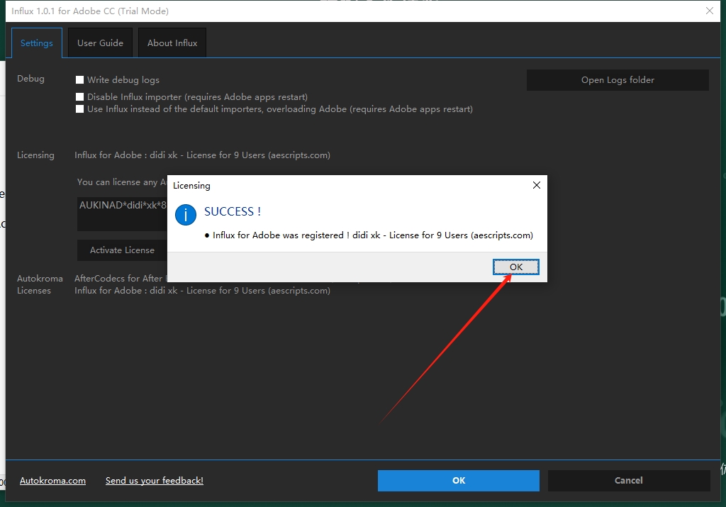This screenshot has width=726, height=507.
Task: Click the AfterCodecs for After license line
Action: coord(121,278)
